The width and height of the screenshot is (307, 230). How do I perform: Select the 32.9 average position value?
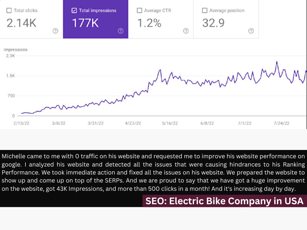(213, 23)
